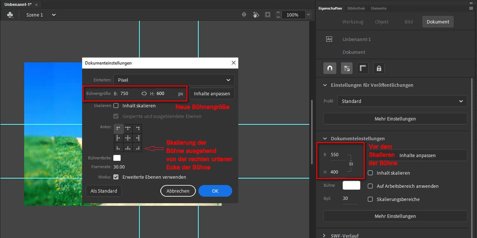Click the zoom stepper arrows
This screenshot has width=477, height=238.
pos(278,15)
